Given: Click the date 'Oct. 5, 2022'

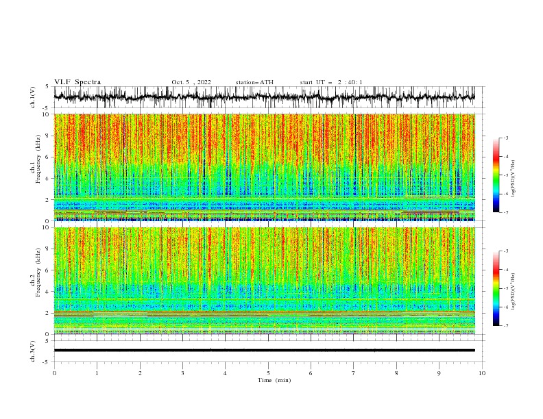Looking at the screenshot, I should [x=191, y=82].
